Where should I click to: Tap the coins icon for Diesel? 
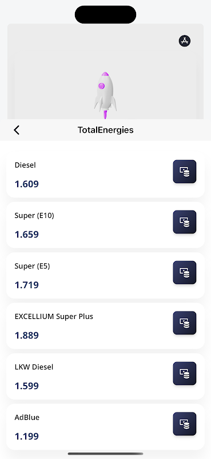(185, 172)
